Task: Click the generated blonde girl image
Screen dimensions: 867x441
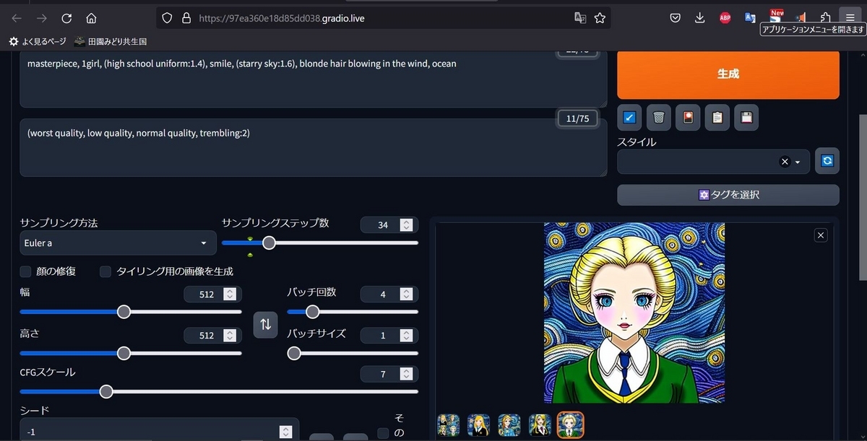Action: click(x=634, y=313)
